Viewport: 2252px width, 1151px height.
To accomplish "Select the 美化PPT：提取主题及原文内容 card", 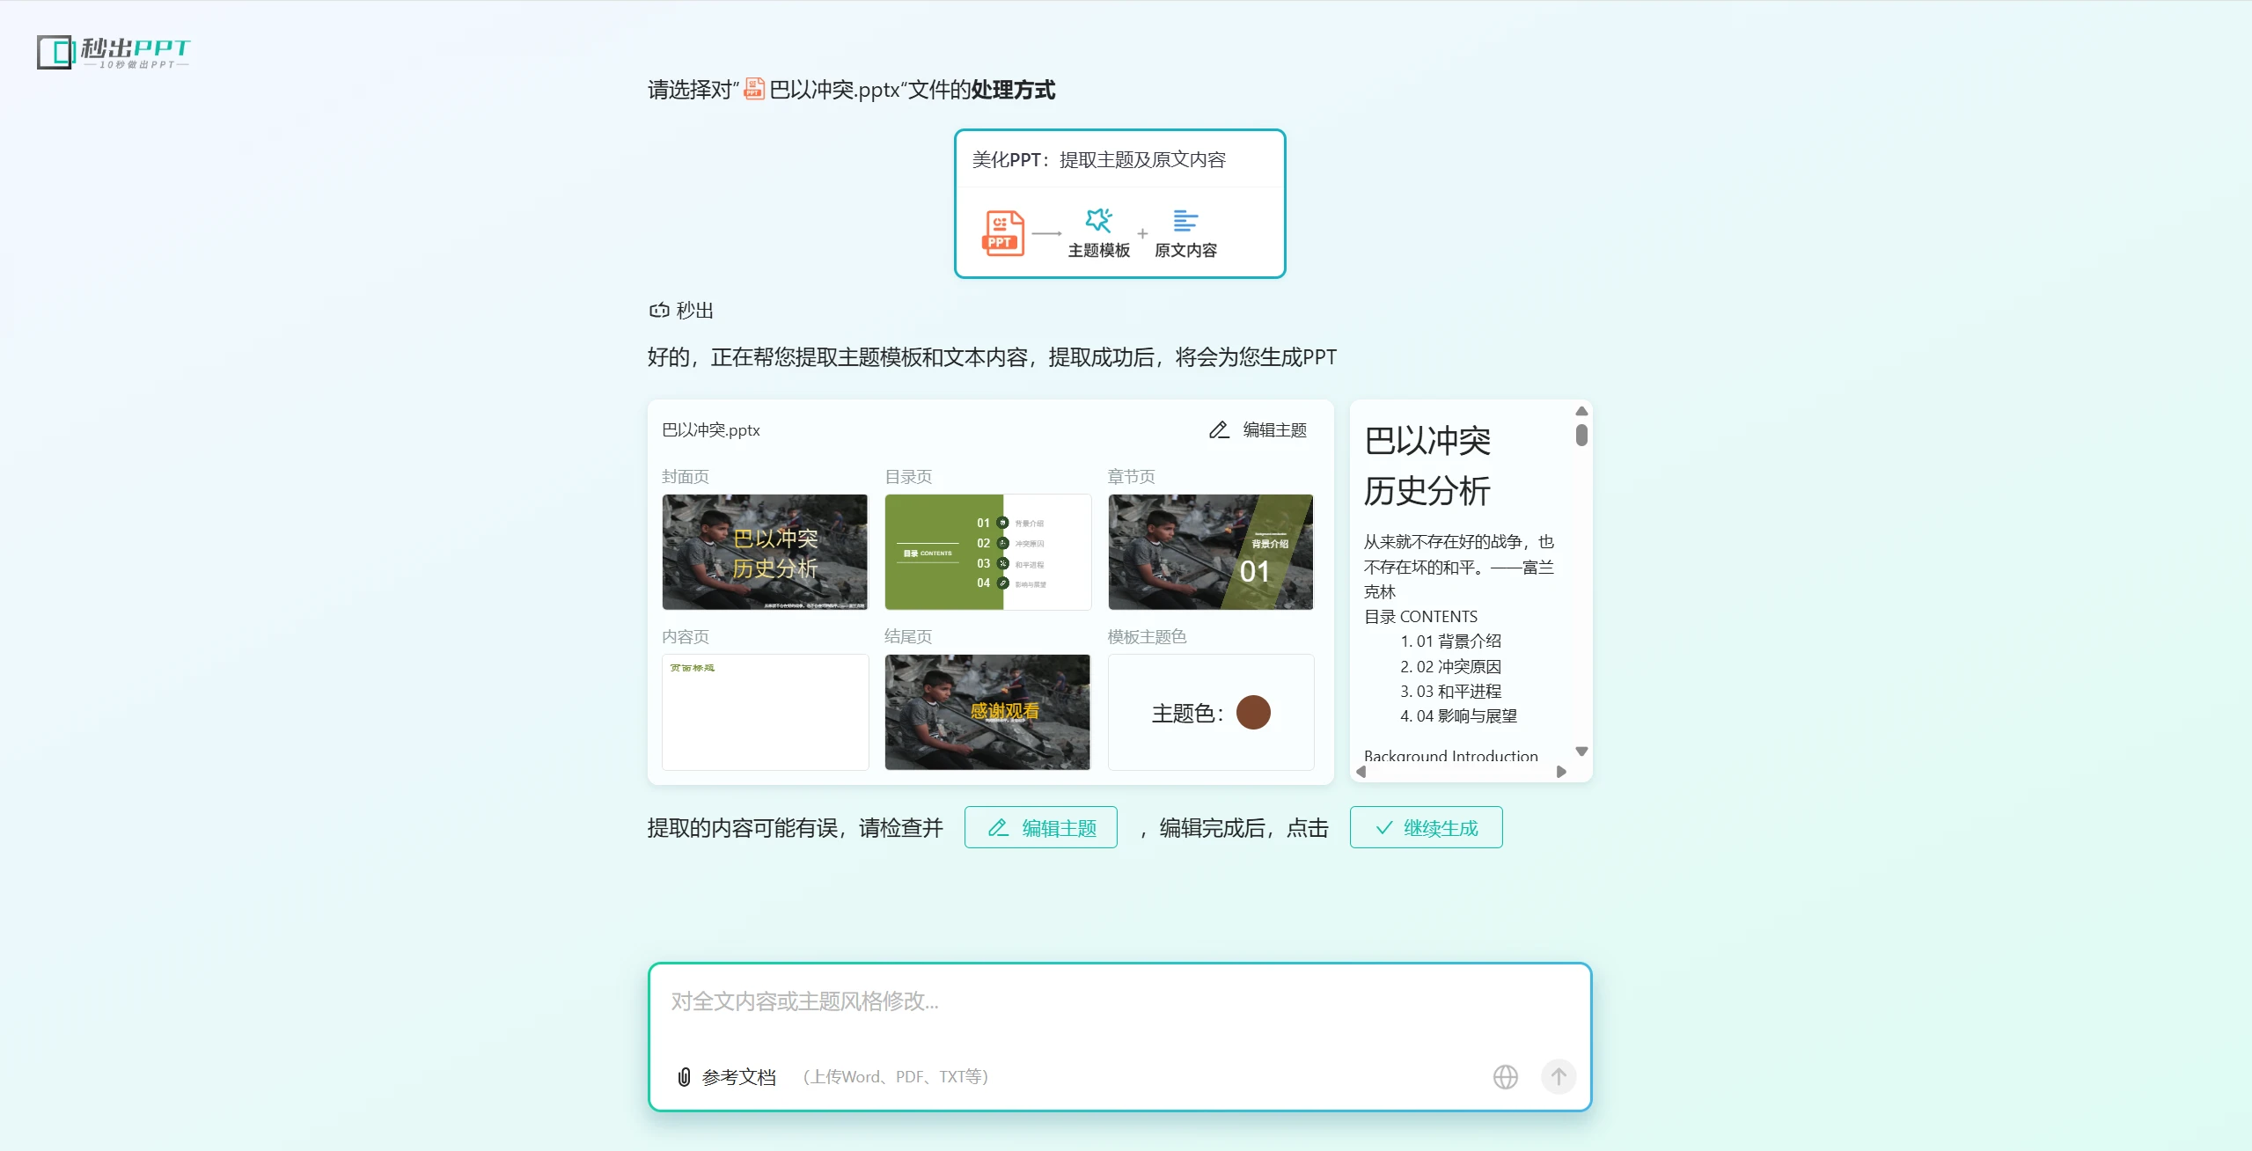I will coord(1119,203).
